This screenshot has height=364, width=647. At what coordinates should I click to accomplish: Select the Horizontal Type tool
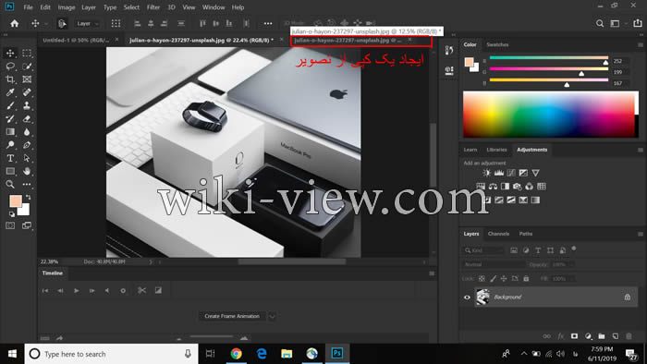(10, 158)
